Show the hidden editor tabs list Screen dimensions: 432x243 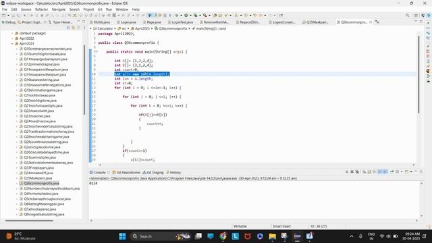377,22
